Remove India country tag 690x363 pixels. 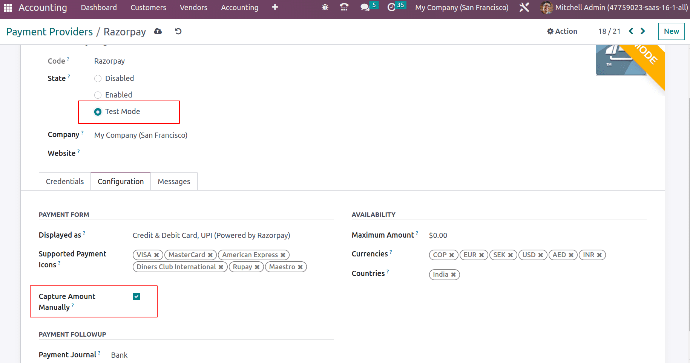(x=454, y=275)
